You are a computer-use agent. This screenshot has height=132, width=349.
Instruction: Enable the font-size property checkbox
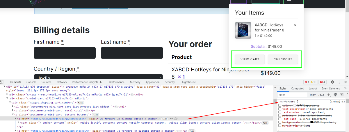pos(280,119)
